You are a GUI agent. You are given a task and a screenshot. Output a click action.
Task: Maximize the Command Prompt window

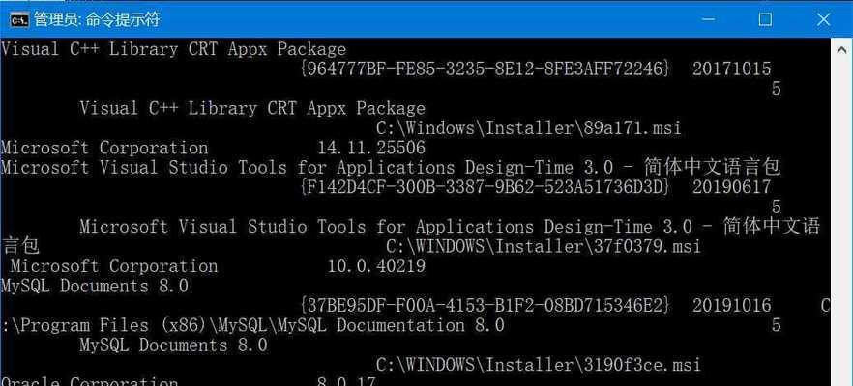[765, 20]
